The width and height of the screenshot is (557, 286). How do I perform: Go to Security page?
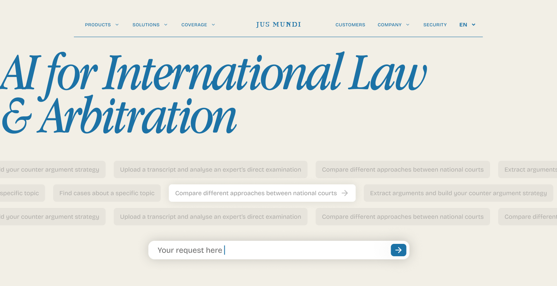coord(435,25)
